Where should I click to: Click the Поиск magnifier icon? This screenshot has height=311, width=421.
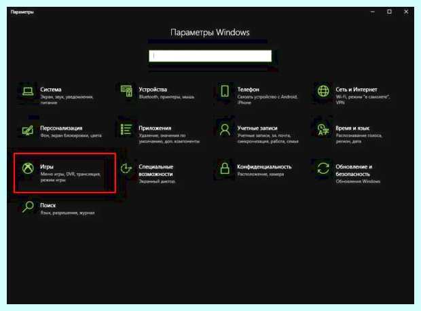coord(28,207)
